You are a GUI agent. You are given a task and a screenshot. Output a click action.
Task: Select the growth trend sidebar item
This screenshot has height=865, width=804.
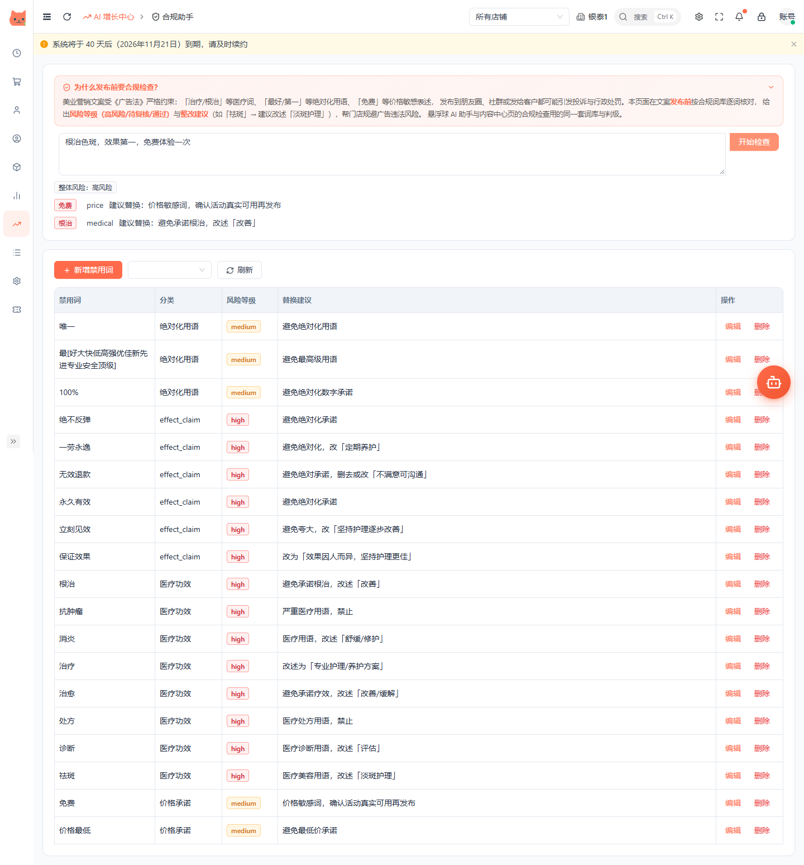click(x=17, y=224)
